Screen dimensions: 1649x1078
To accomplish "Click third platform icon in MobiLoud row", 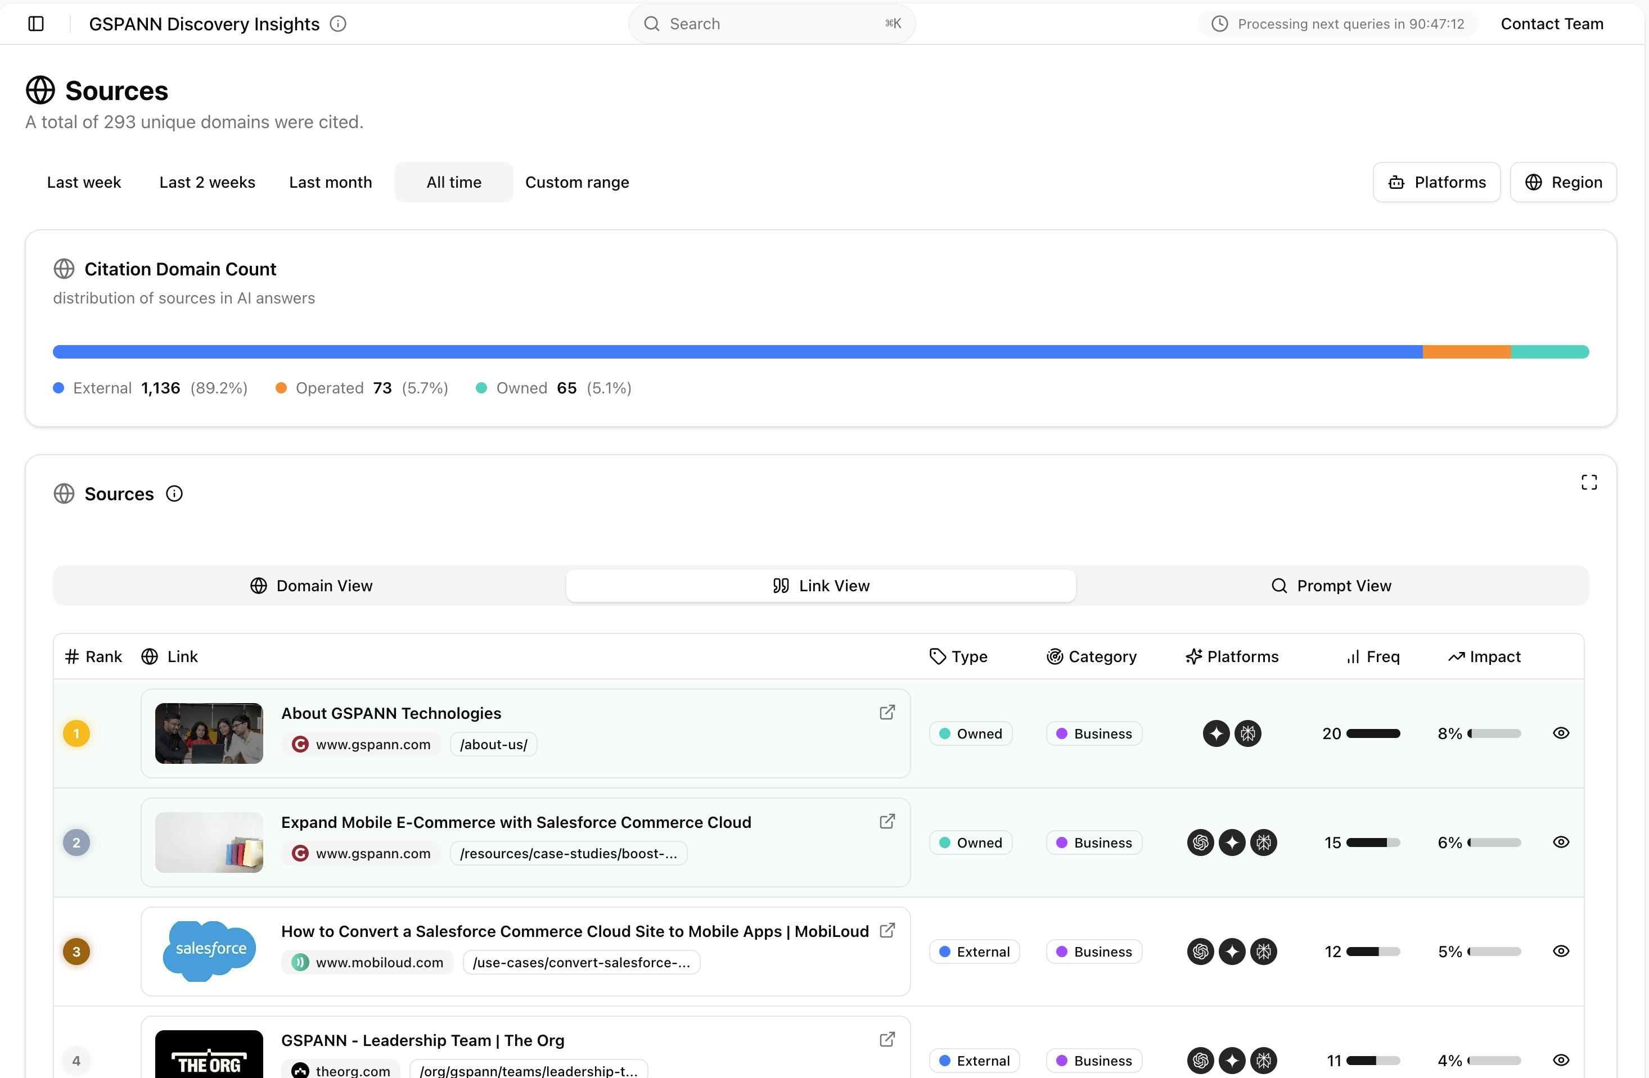I will [x=1264, y=952].
